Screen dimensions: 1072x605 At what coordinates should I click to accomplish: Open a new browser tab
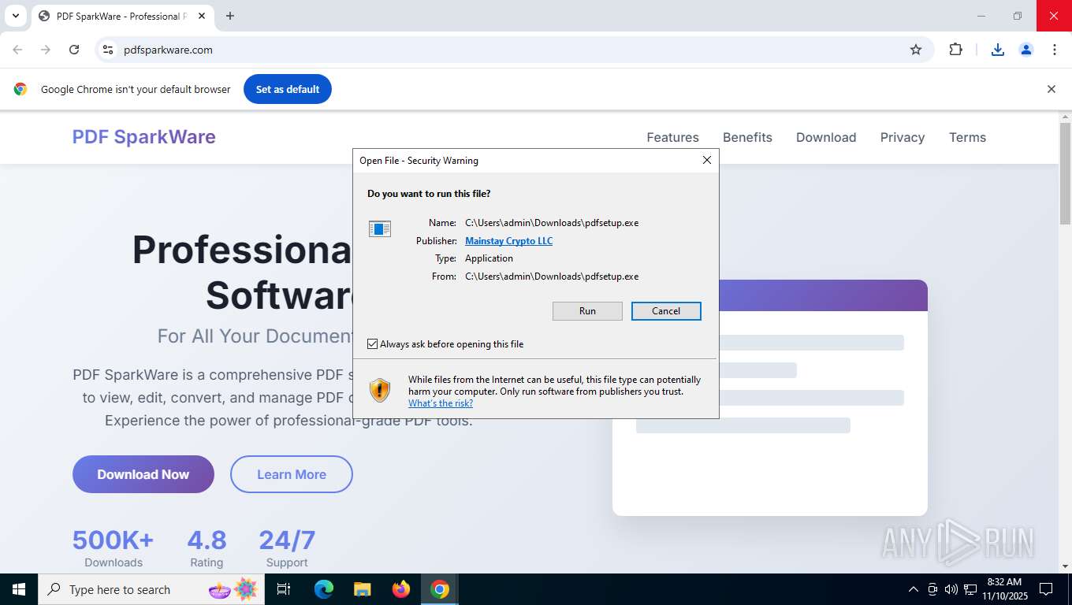[x=230, y=16]
